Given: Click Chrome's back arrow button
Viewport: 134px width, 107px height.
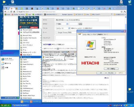Looking at the screenshot, I should (5, 12).
